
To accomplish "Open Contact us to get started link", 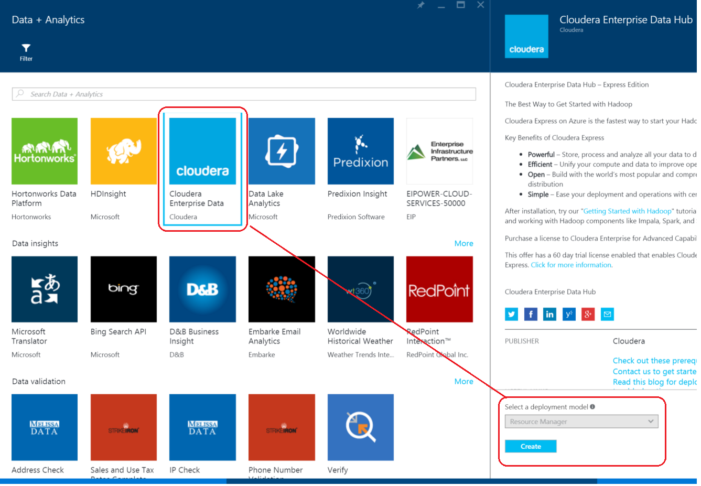I will [x=654, y=371].
